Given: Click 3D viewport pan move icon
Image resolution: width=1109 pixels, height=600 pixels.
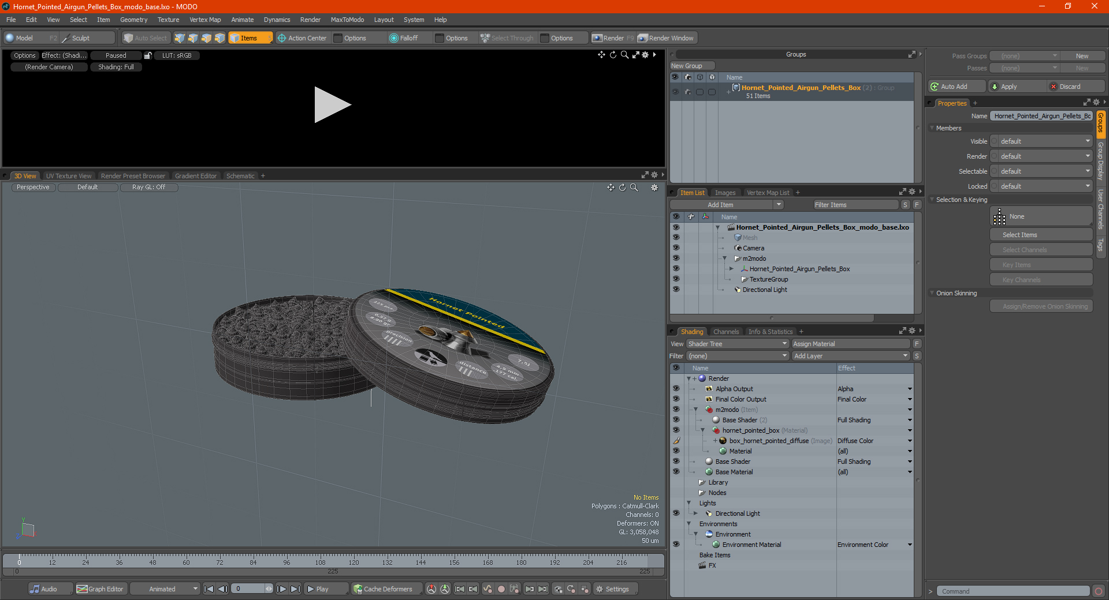Looking at the screenshot, I should (611, 187).
